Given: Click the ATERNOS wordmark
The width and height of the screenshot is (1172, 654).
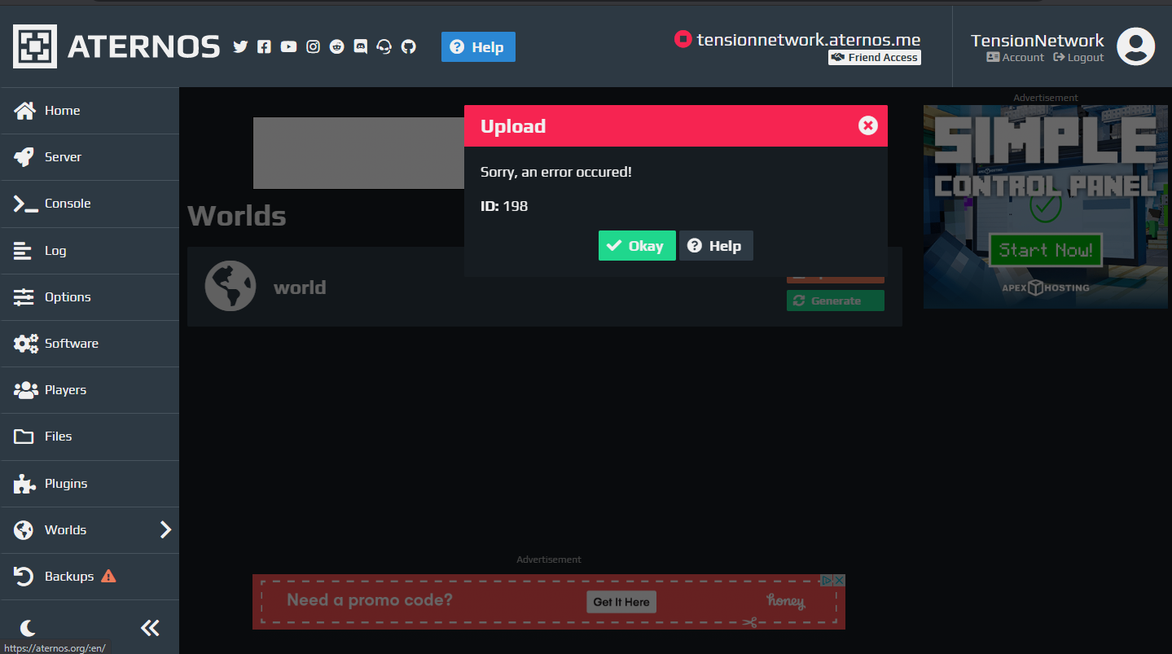Looking at the screenshot, I should [x=144, y=47].
